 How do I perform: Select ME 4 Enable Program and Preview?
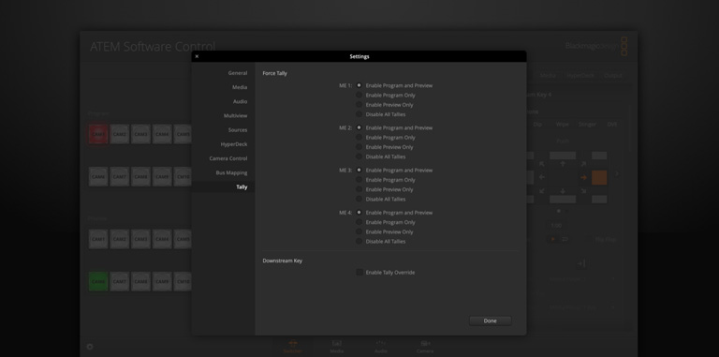[x=359, y=213]
